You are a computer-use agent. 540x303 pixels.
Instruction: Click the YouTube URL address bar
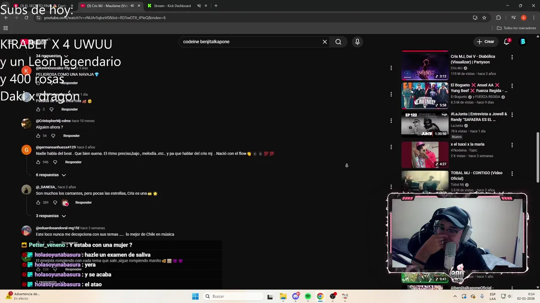point(253,18)
